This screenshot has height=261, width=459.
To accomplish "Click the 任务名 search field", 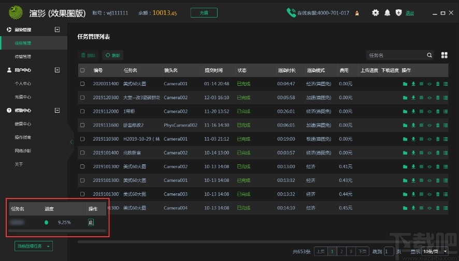I will (396, 55).
